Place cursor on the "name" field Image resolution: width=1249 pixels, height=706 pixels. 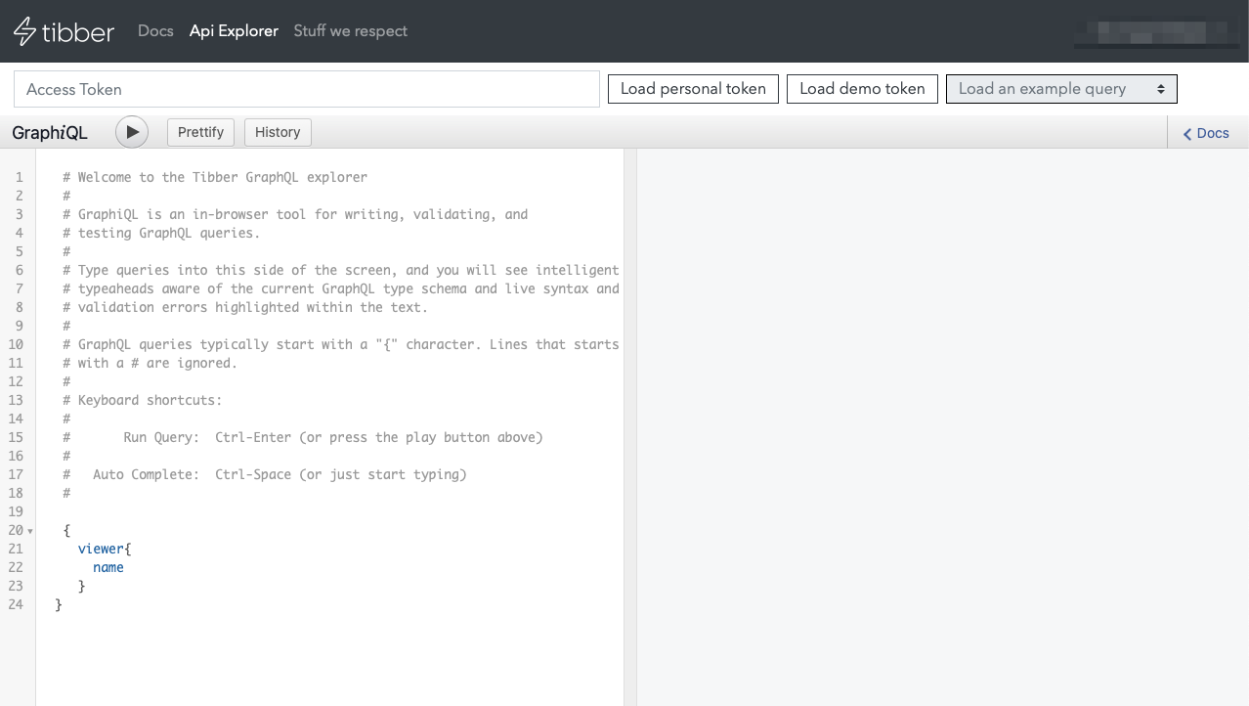point(108,567)
